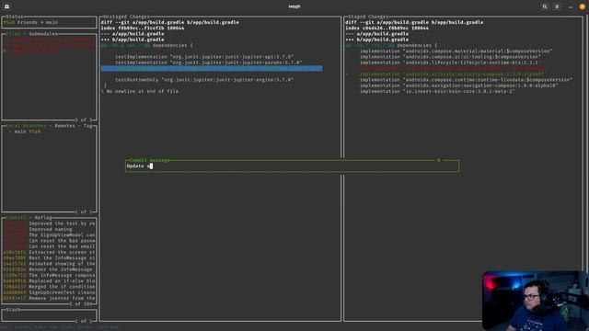
Task: Select commit "SignUpScreenTest cleanu"
Action: 49,292
